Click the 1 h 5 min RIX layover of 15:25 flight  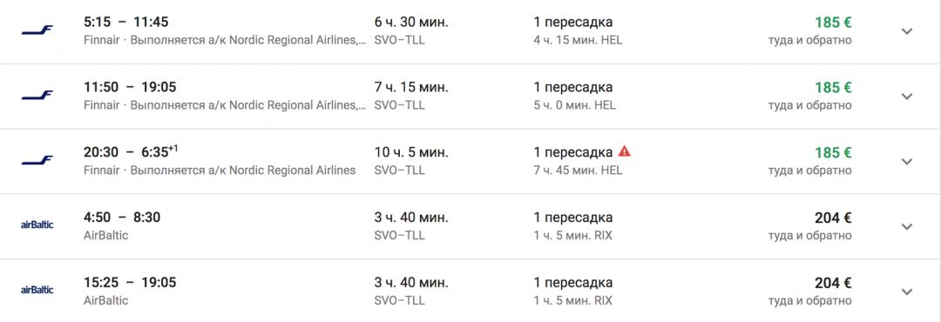pos(573,300)
